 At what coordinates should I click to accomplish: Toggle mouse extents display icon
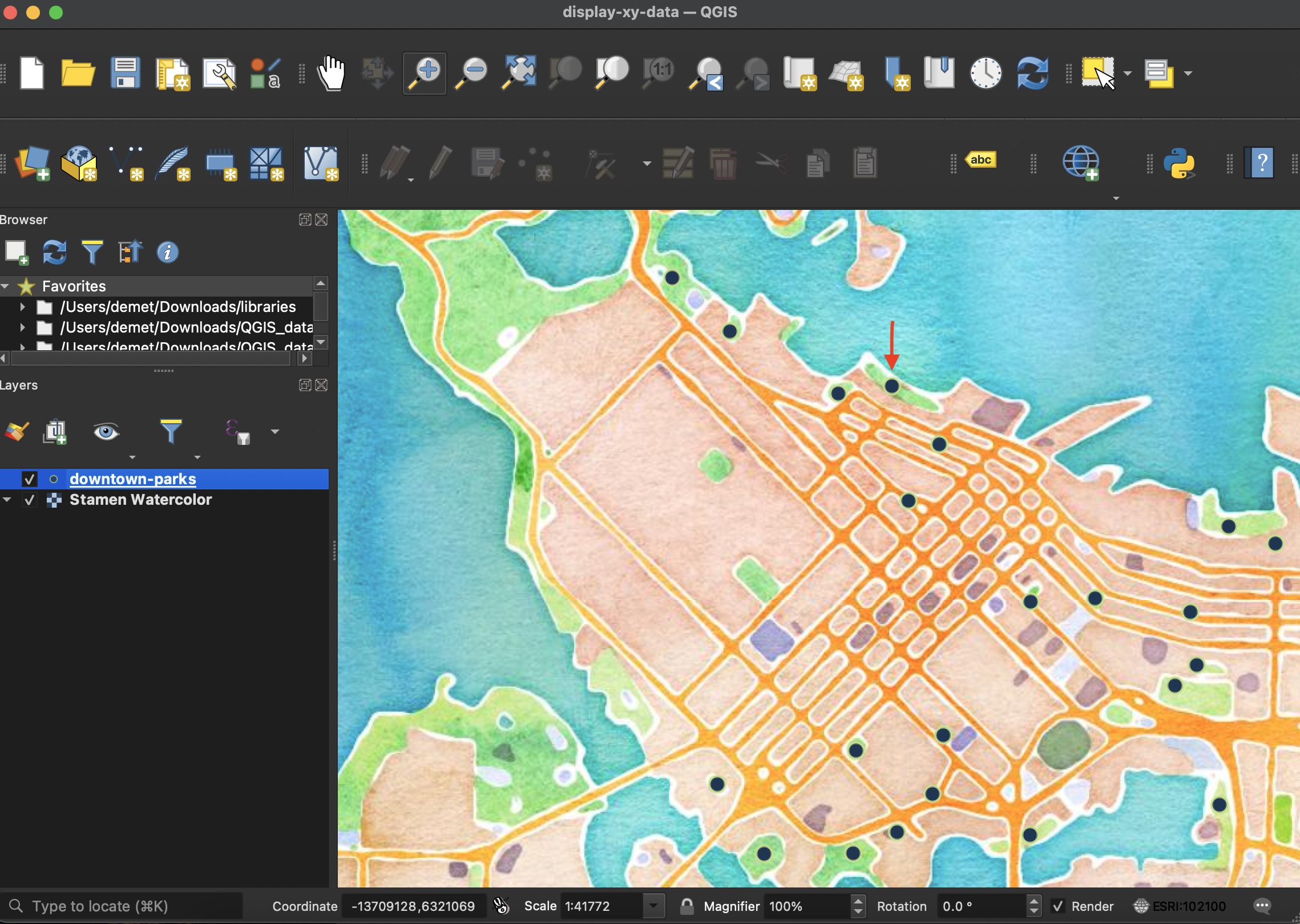500,906
